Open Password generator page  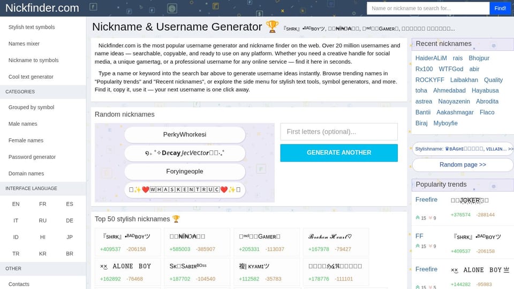point(32,157)
